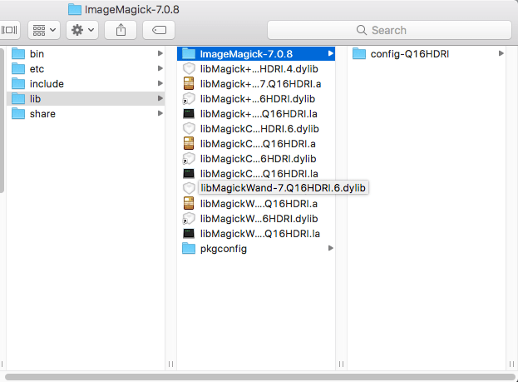Select libMagick+...HDRI.4.dylib file icon
This screenshot has width=518, height=382.
189,69
